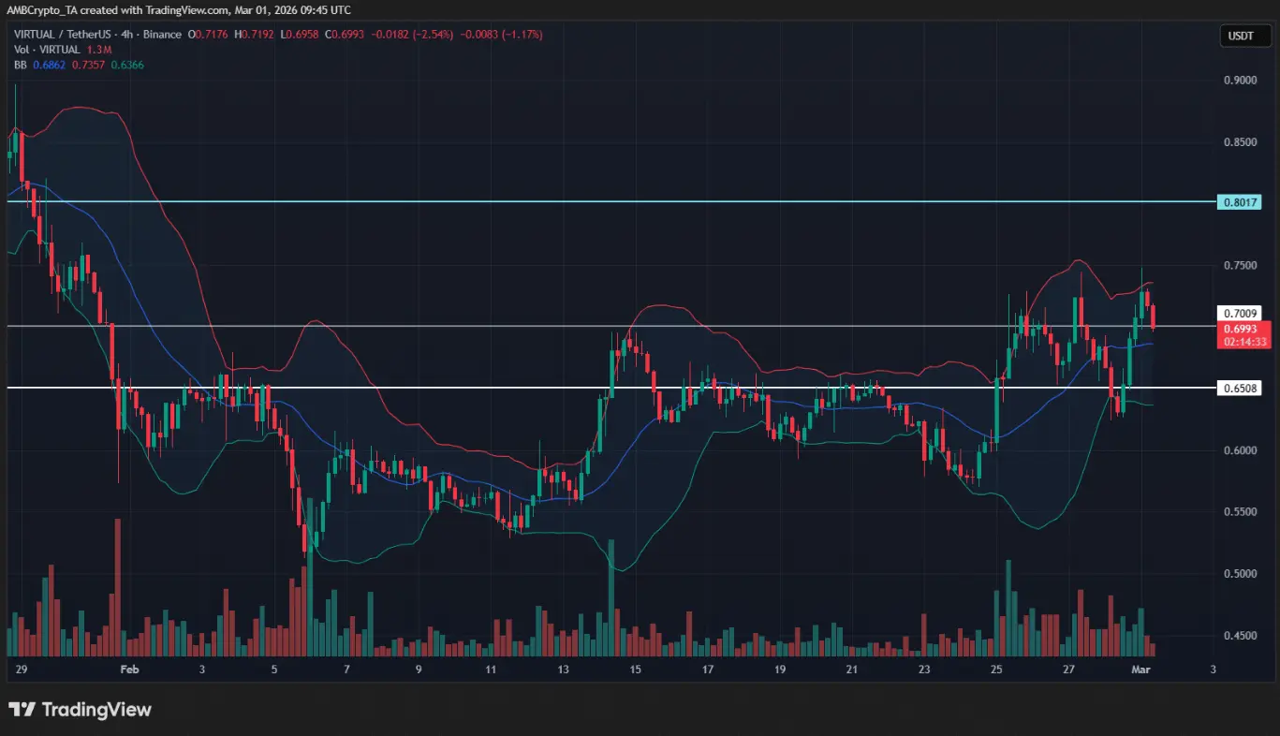Click the 13 date label on the time axis
The height and width of the screenshot is (736, 1280).
[x=563, y=670]
